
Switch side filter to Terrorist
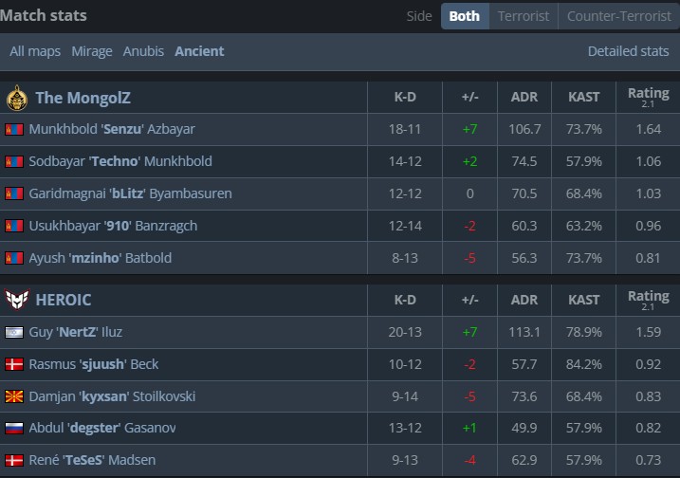[523, 16]
